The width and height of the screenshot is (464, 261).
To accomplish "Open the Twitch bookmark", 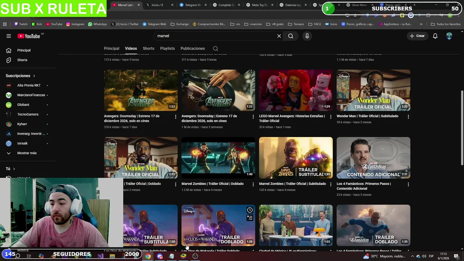I will pos(21,24).
